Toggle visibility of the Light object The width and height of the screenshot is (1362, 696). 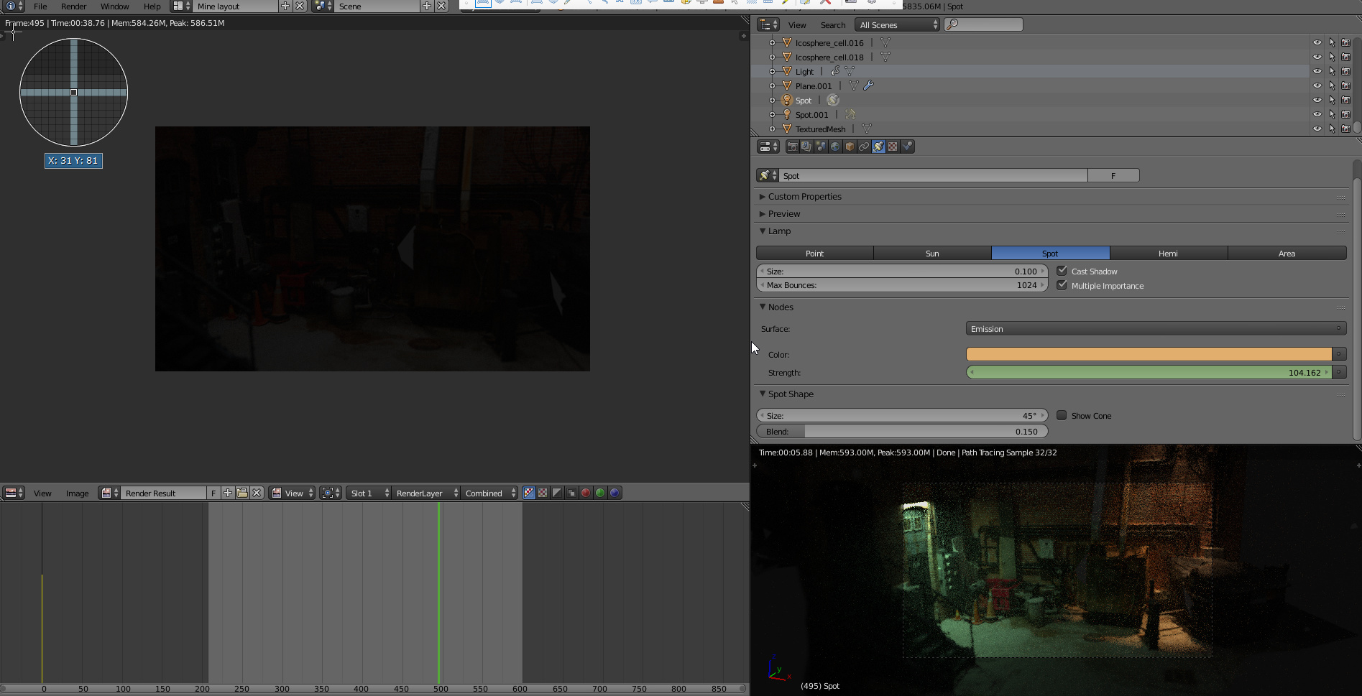tap(1317, 71)
